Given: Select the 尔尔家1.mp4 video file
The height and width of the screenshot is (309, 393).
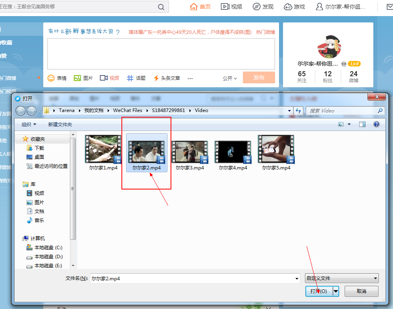Looking at the screenshot, I should [x=103, y=153].
